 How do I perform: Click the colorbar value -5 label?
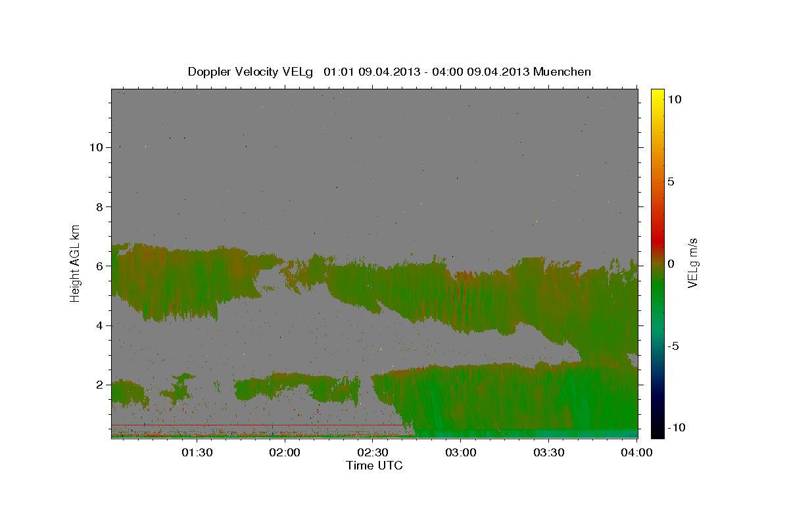(673, 346)
